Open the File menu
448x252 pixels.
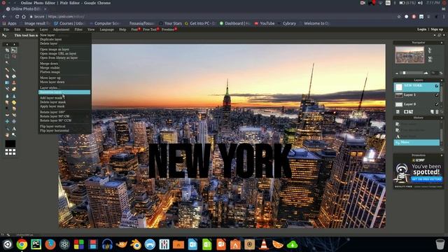click(x=6, y=29)
